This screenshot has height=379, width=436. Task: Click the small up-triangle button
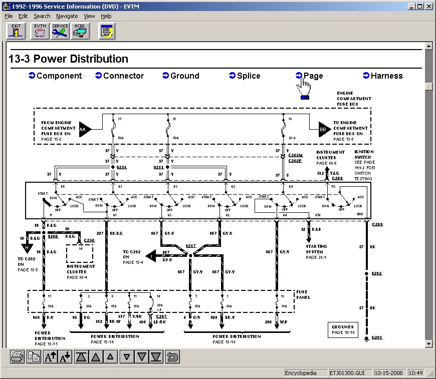point(110,356)
